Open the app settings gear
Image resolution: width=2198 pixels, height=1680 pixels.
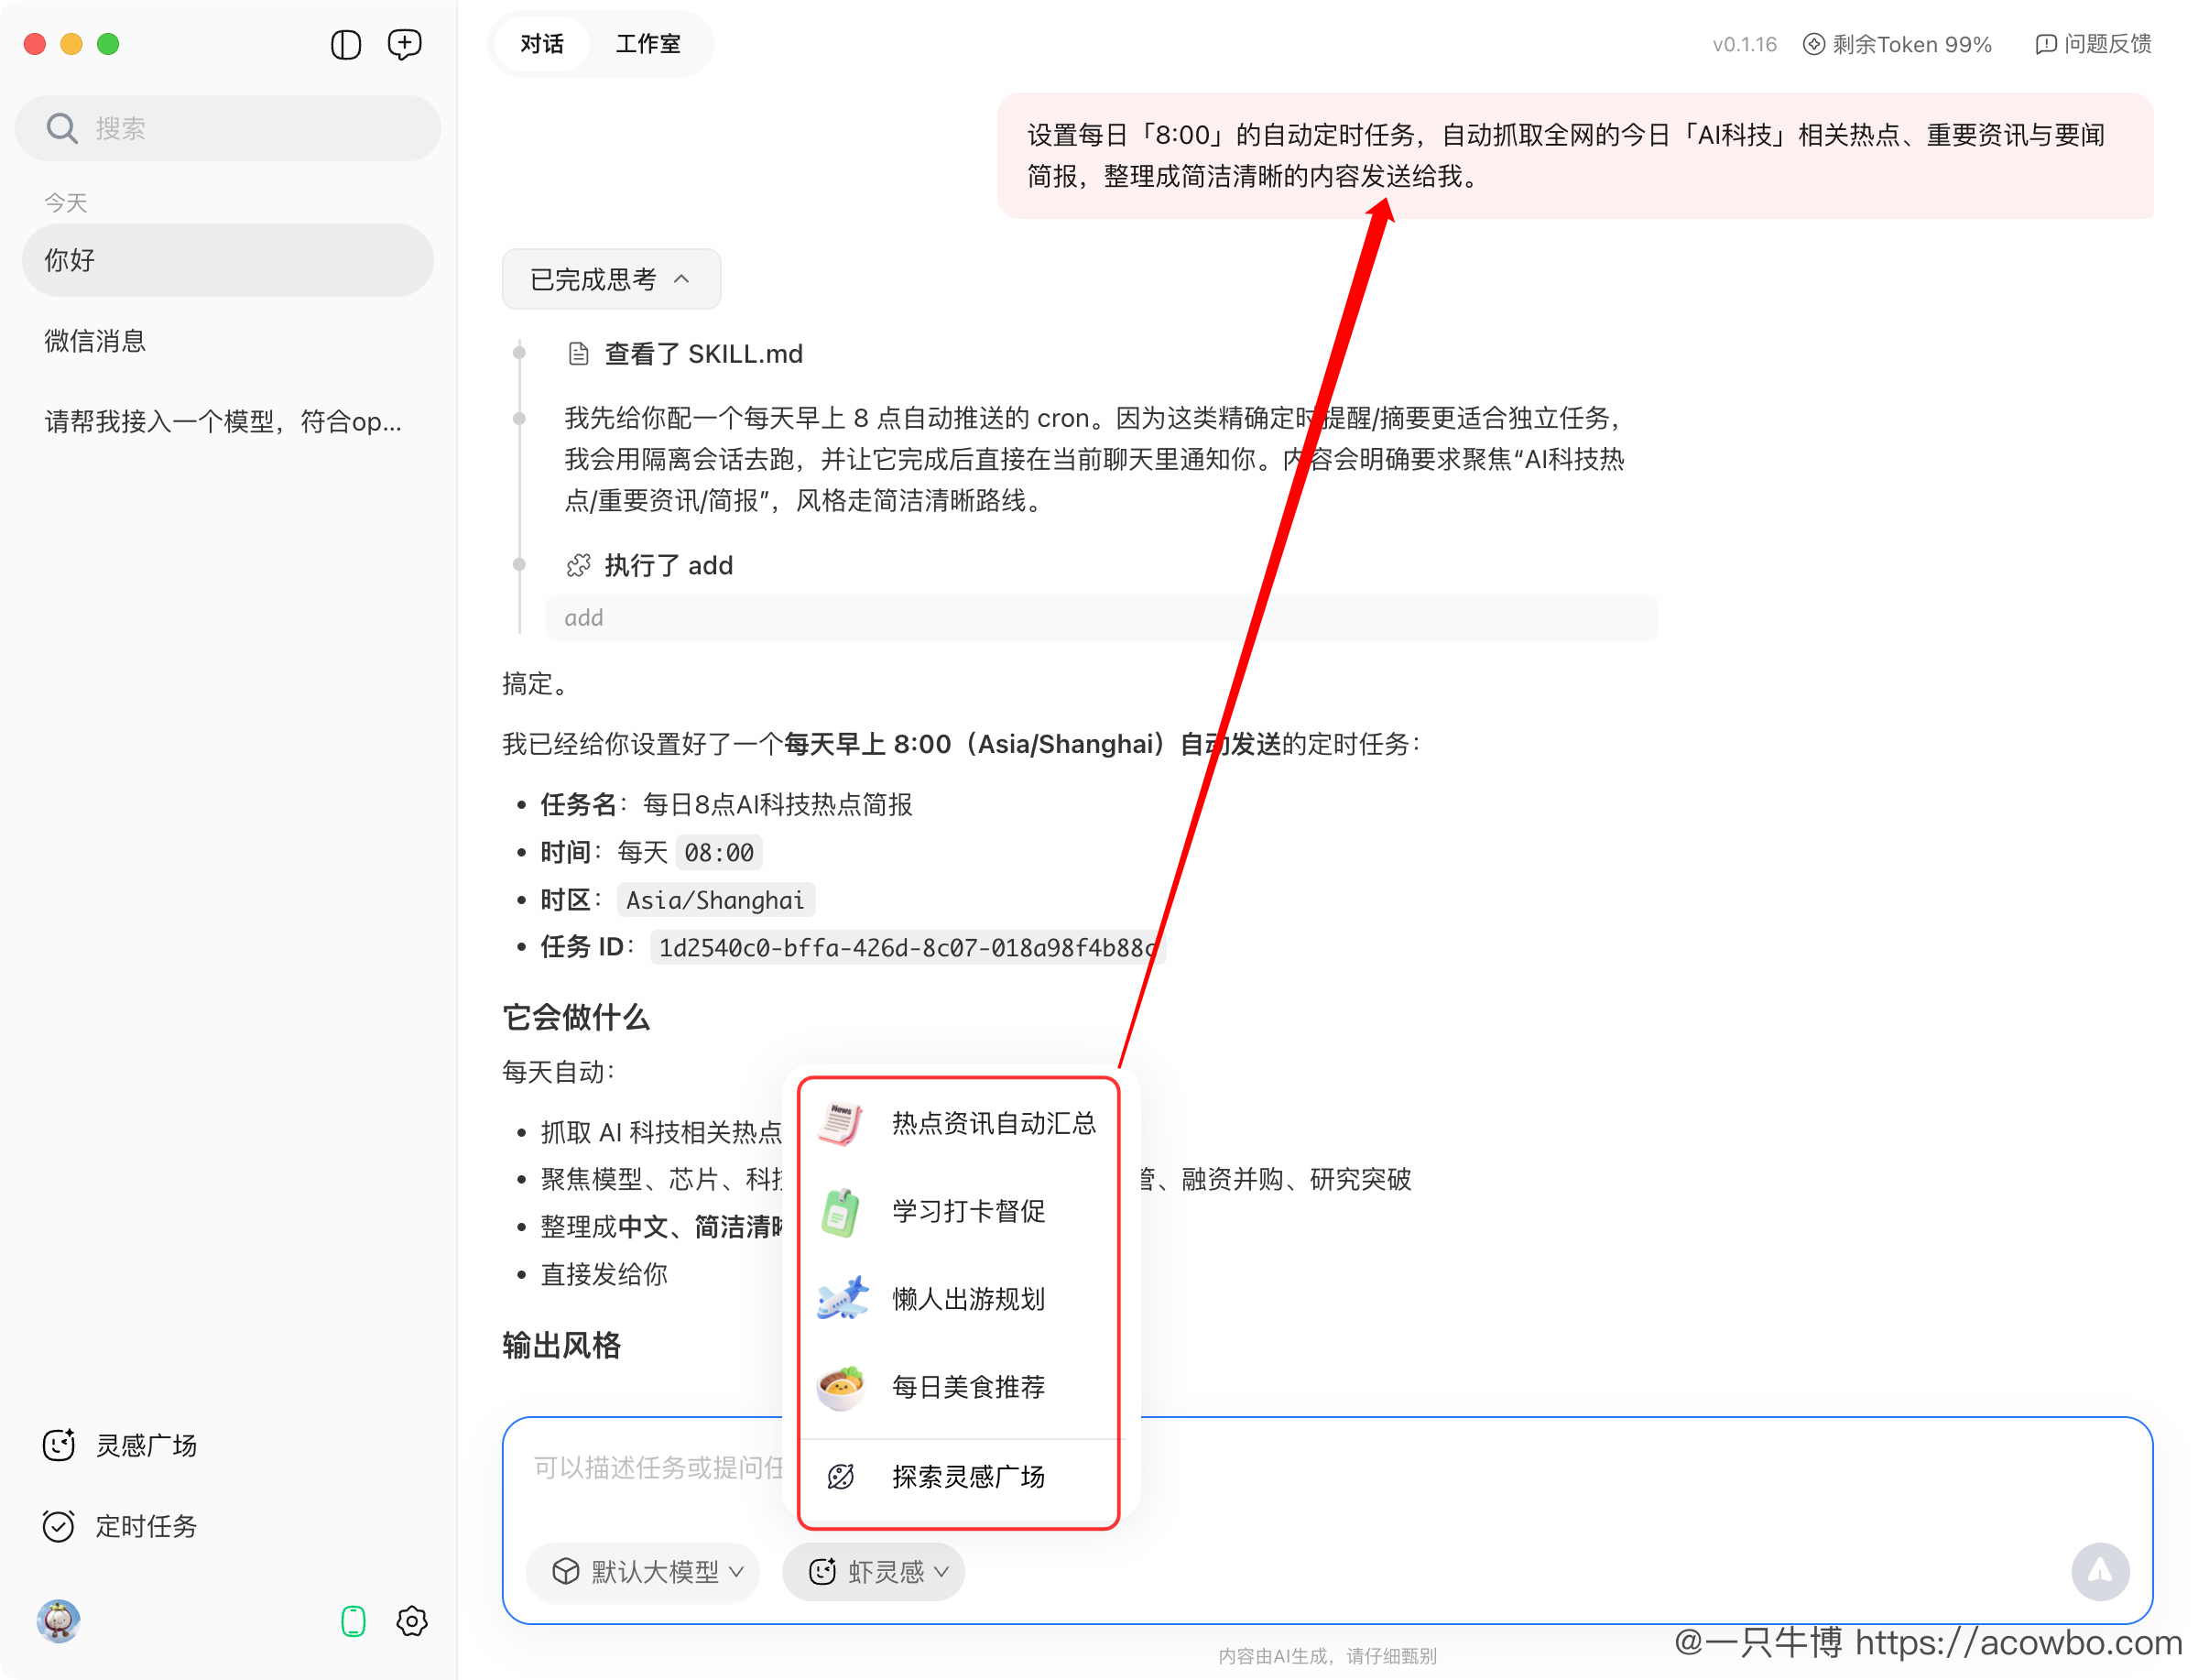pyautogui.click(x=412, y=1621)
